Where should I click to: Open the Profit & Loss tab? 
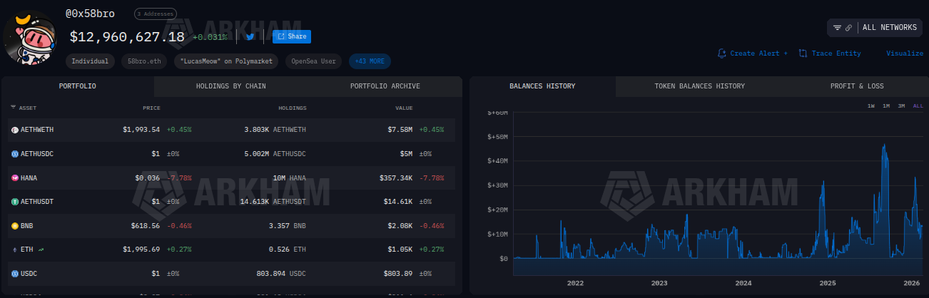pos(856,86)
